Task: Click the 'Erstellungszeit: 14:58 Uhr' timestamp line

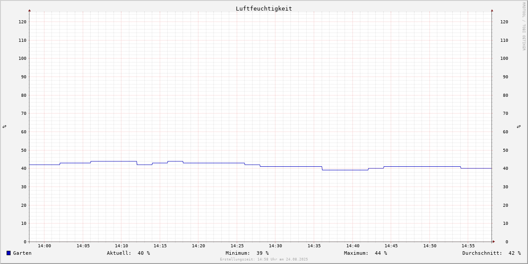Action: coord(264,259)
